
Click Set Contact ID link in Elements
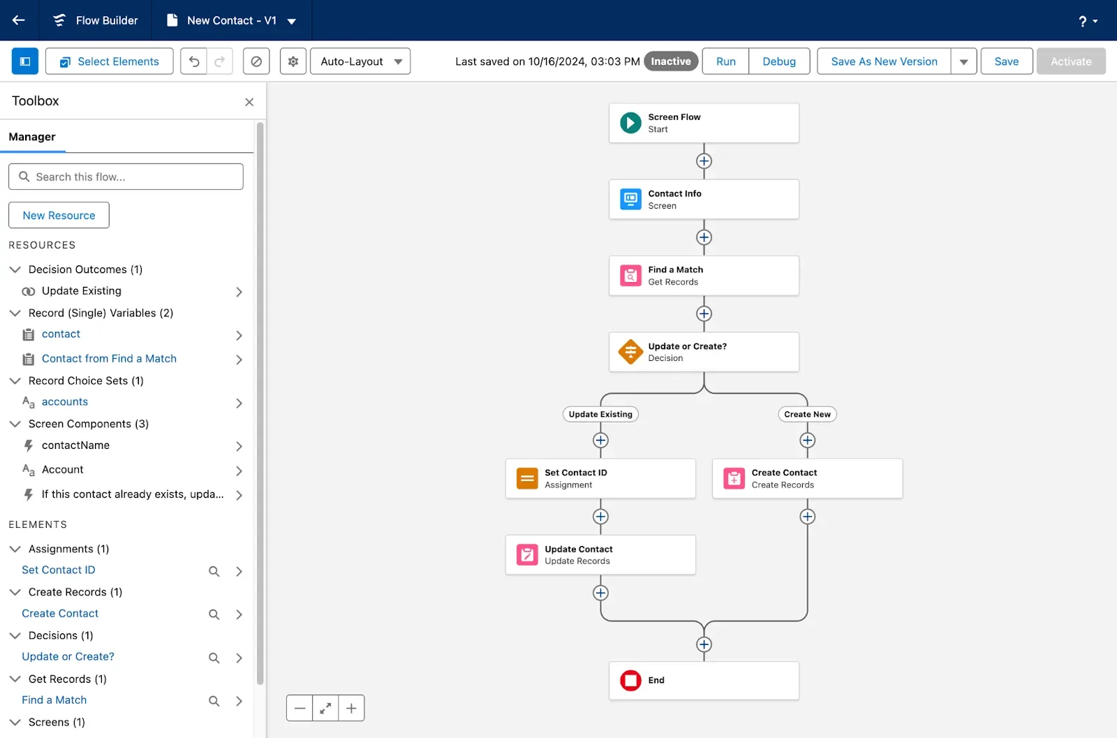pyautogui.click(x=59, y=570)
